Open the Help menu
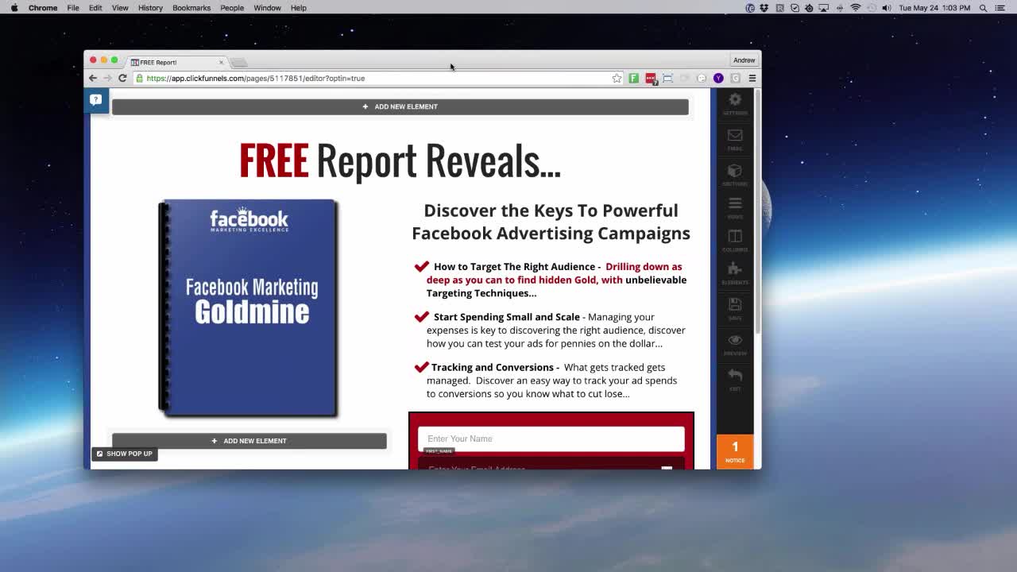This screenshot has height=572, width=1017. pyautogui.click(x=298, y=8)
